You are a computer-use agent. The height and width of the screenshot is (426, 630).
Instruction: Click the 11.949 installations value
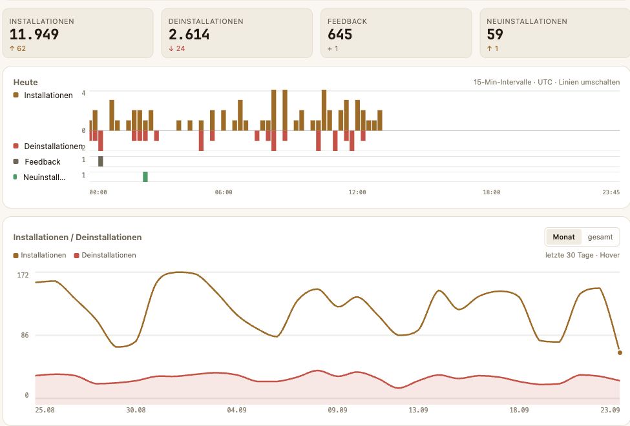[x=34, y=34]
